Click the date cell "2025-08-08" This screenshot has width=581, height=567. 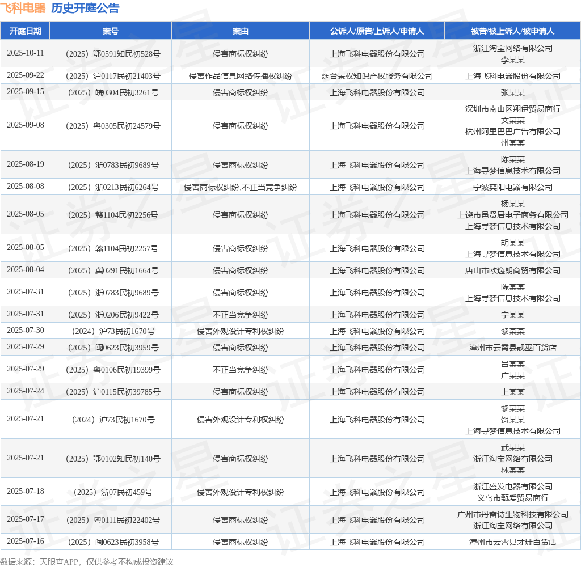(x=25, y=187)
